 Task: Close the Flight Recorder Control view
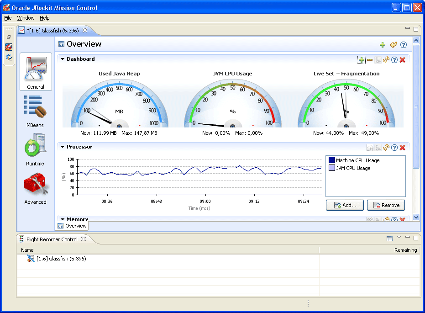tap(84, 239)
